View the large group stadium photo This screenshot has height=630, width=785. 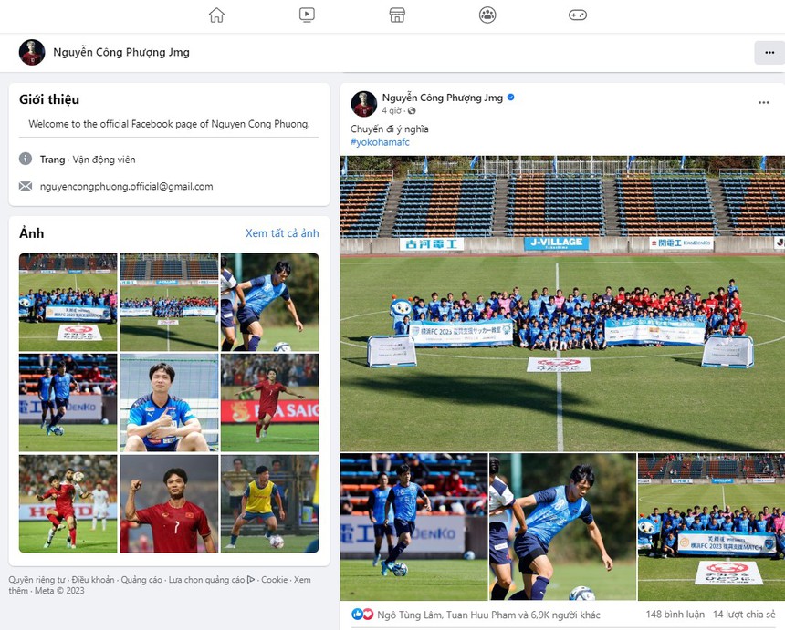click(x=562, y=304)
